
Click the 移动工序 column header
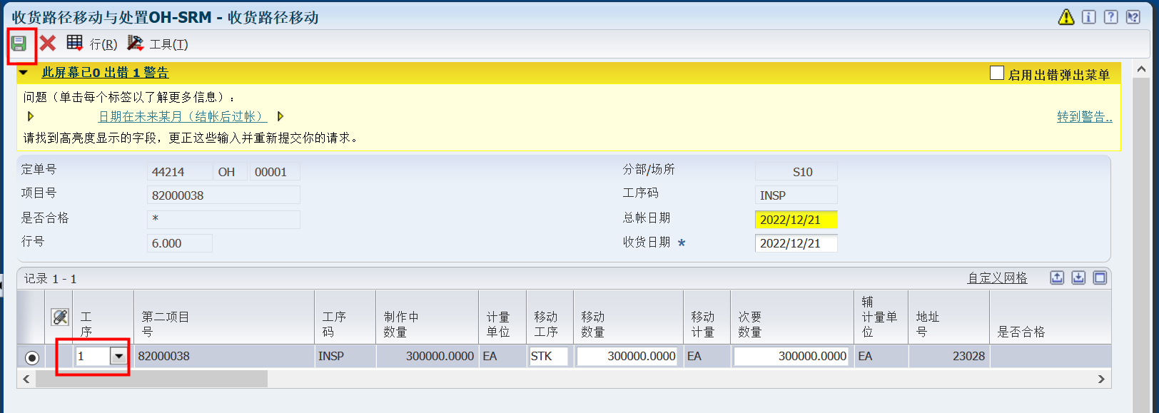[550, 317]
